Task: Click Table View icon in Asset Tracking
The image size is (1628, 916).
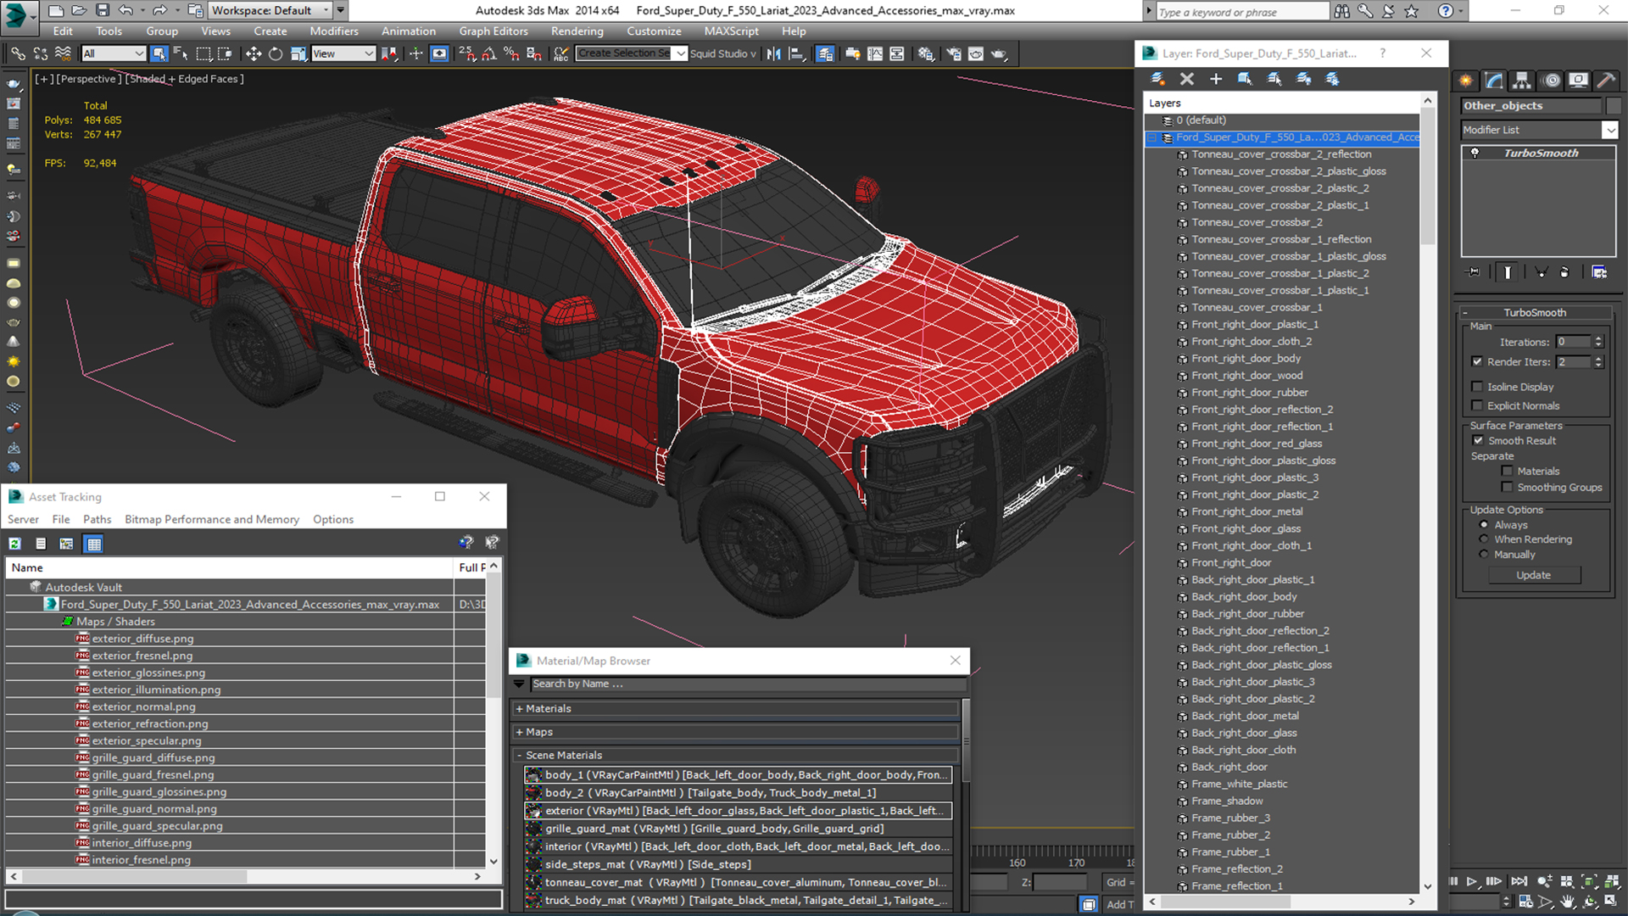Action: (x=94, y=544)
